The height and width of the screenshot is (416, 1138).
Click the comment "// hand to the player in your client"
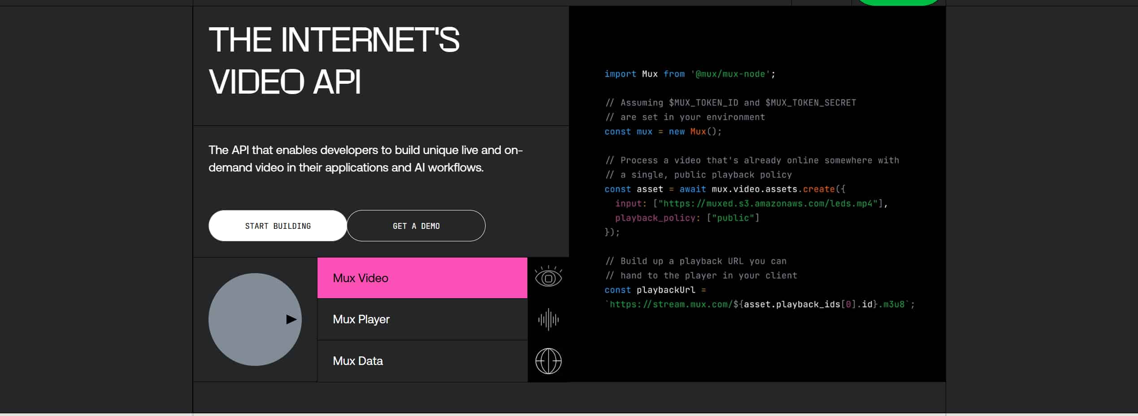point(701,275)
